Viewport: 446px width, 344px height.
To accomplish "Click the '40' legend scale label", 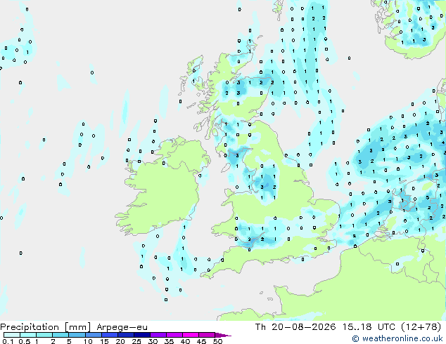I will point(185,341).
